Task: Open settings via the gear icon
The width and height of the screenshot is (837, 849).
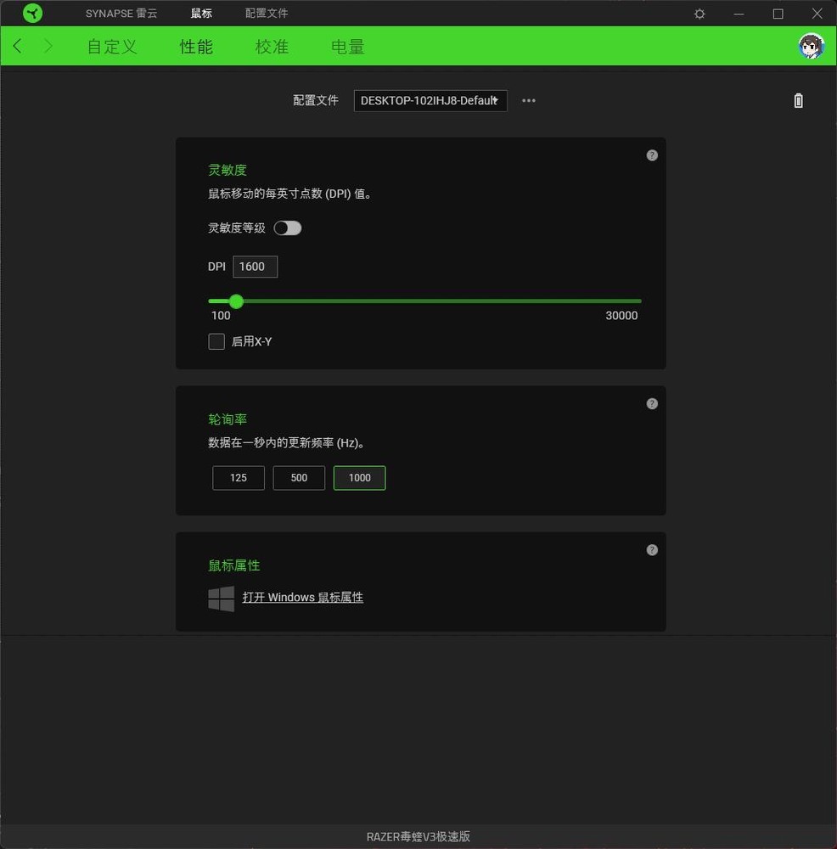Action: 699,14
